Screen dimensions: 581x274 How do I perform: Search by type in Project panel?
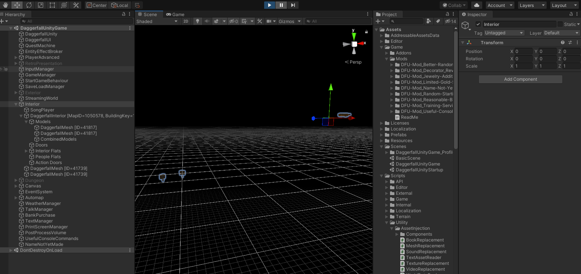click(428, 21)
